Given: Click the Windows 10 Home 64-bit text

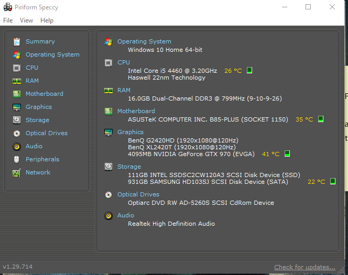Looking at the screenshot, I should pyautogui.click(x=165, y=50).
